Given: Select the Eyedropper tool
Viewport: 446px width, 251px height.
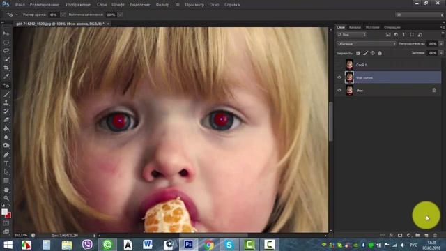Looking at the screenshot, I should pyautogui.click(x=6, y=77).
